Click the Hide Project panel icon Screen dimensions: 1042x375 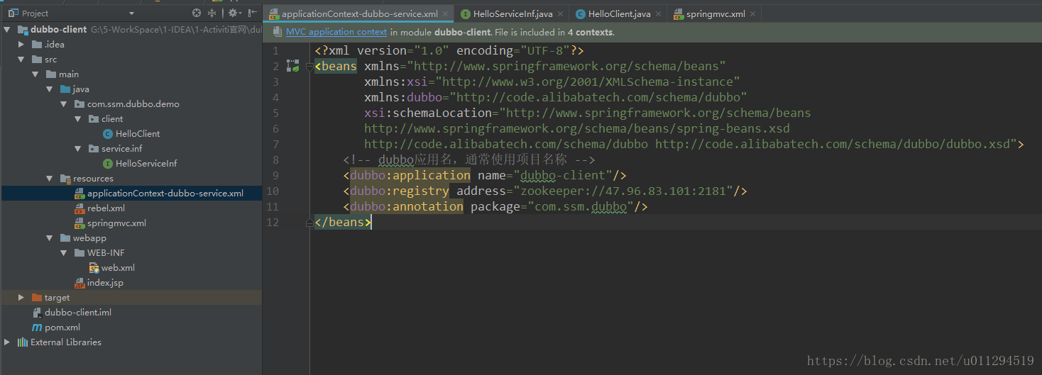(252, 13)
